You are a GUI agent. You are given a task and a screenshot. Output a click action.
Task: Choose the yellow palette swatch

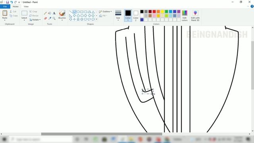pyautogui.click(x=162, y=12)
